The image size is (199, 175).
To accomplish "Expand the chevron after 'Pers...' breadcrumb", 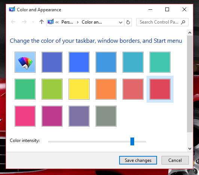I will 78,22.
